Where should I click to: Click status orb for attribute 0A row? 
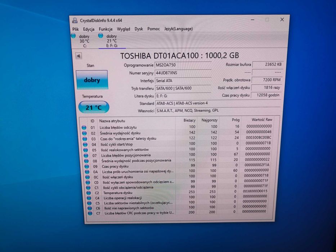click(x=87, y=172)
